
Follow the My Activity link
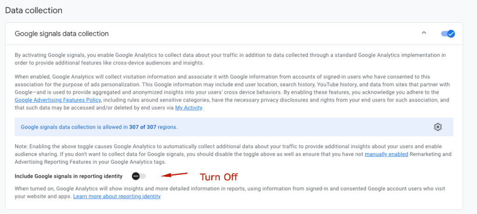189,108
